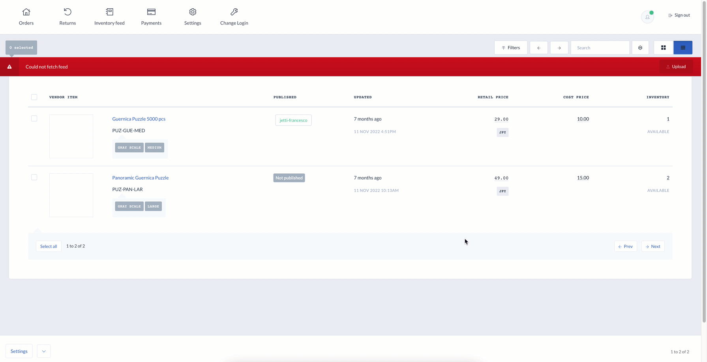Click JPY currency badge for Panoramic Puzzle
The image size is (707, 362).
[503, 191]
